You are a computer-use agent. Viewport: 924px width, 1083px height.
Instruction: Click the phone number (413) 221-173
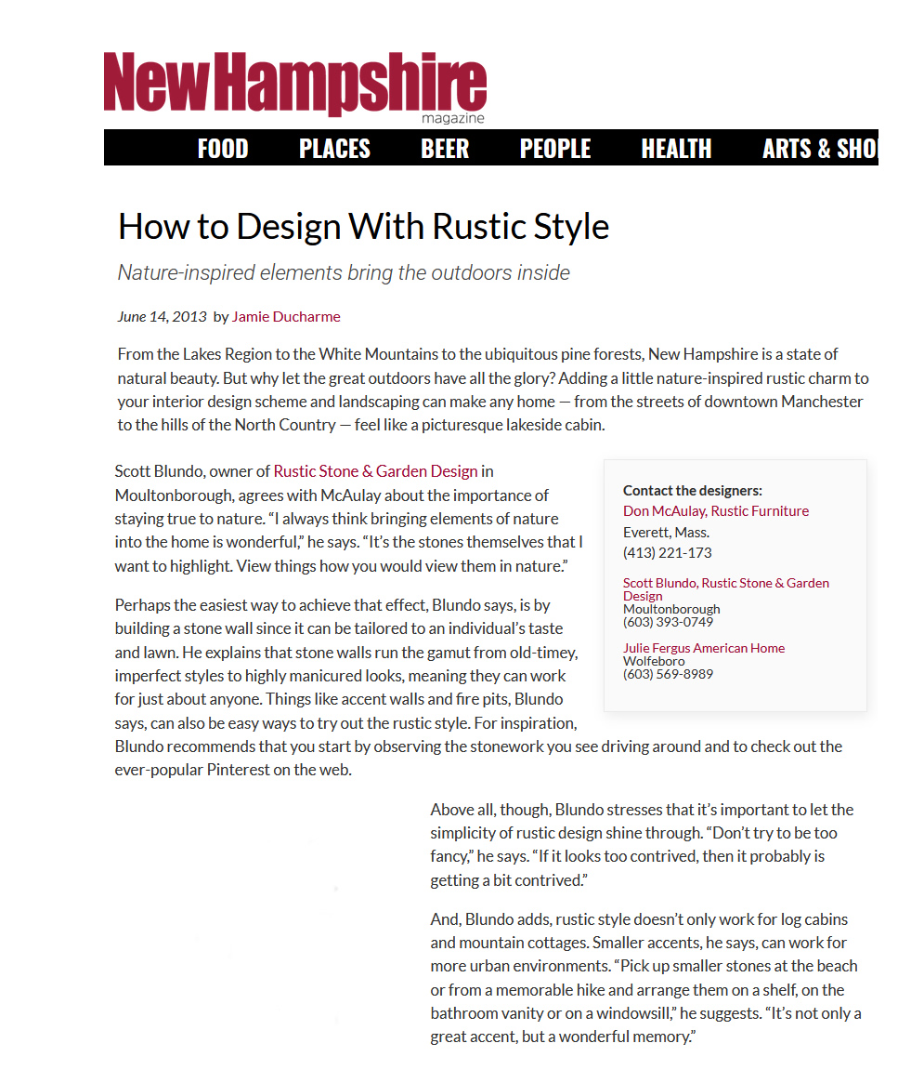(x=668, y=552)
